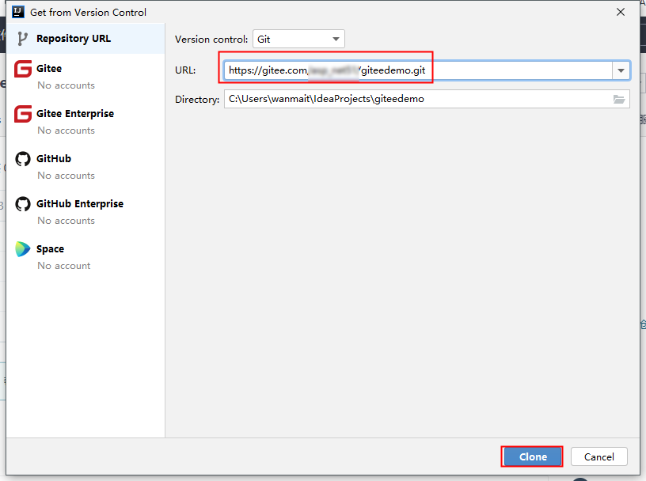Image resolution: width=646 pixels, height=481 pixels.
Task: Click the Gitee Enterprise logo icon
Action: pos(23,114)
